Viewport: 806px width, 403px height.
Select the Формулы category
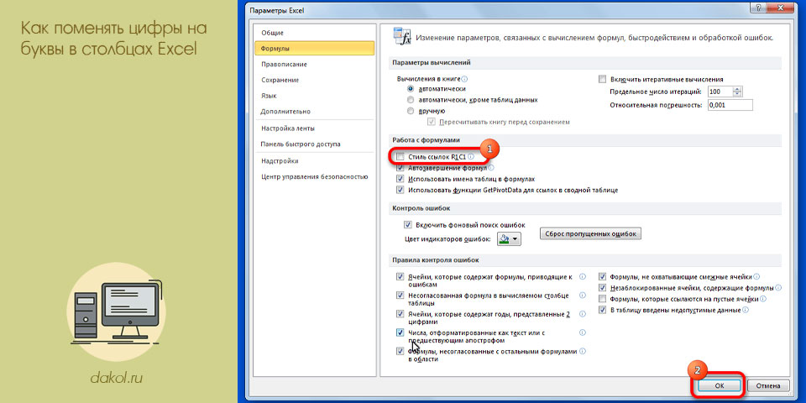(x=314, y=49)
